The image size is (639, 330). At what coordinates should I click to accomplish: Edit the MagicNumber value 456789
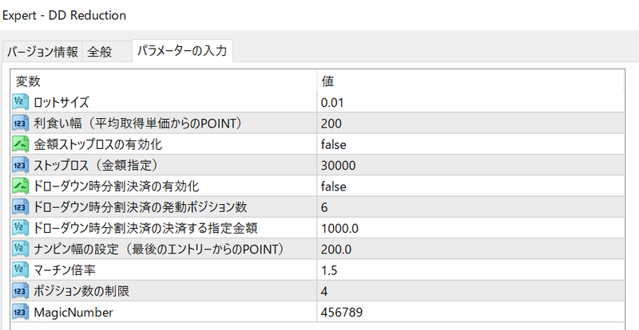(x=470, y=312)
